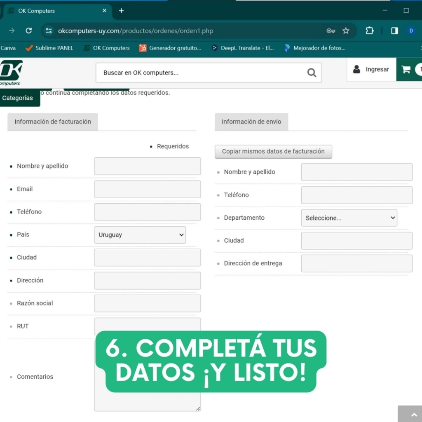This screenshot has height=422, width=422.
Task: Open the Categorías menu
Action: (x=18, y=98)
